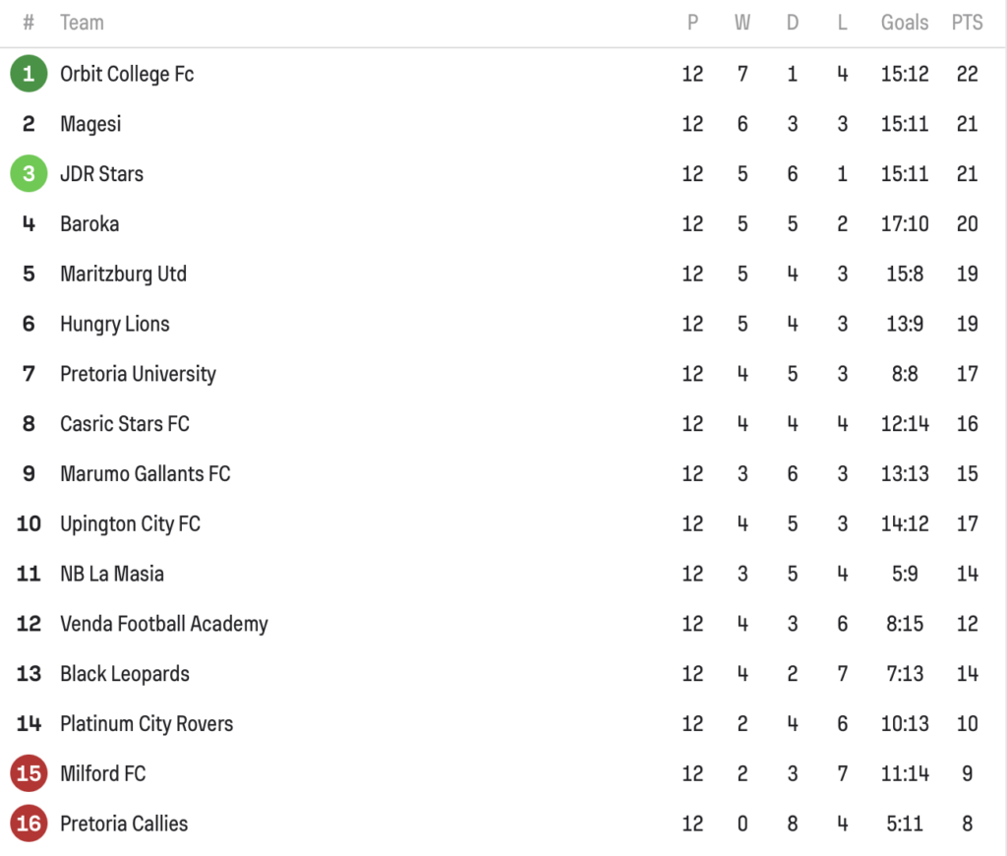1007x856 pixels.
Task: Click the red position 15 badge
Action: coord(29,774)
